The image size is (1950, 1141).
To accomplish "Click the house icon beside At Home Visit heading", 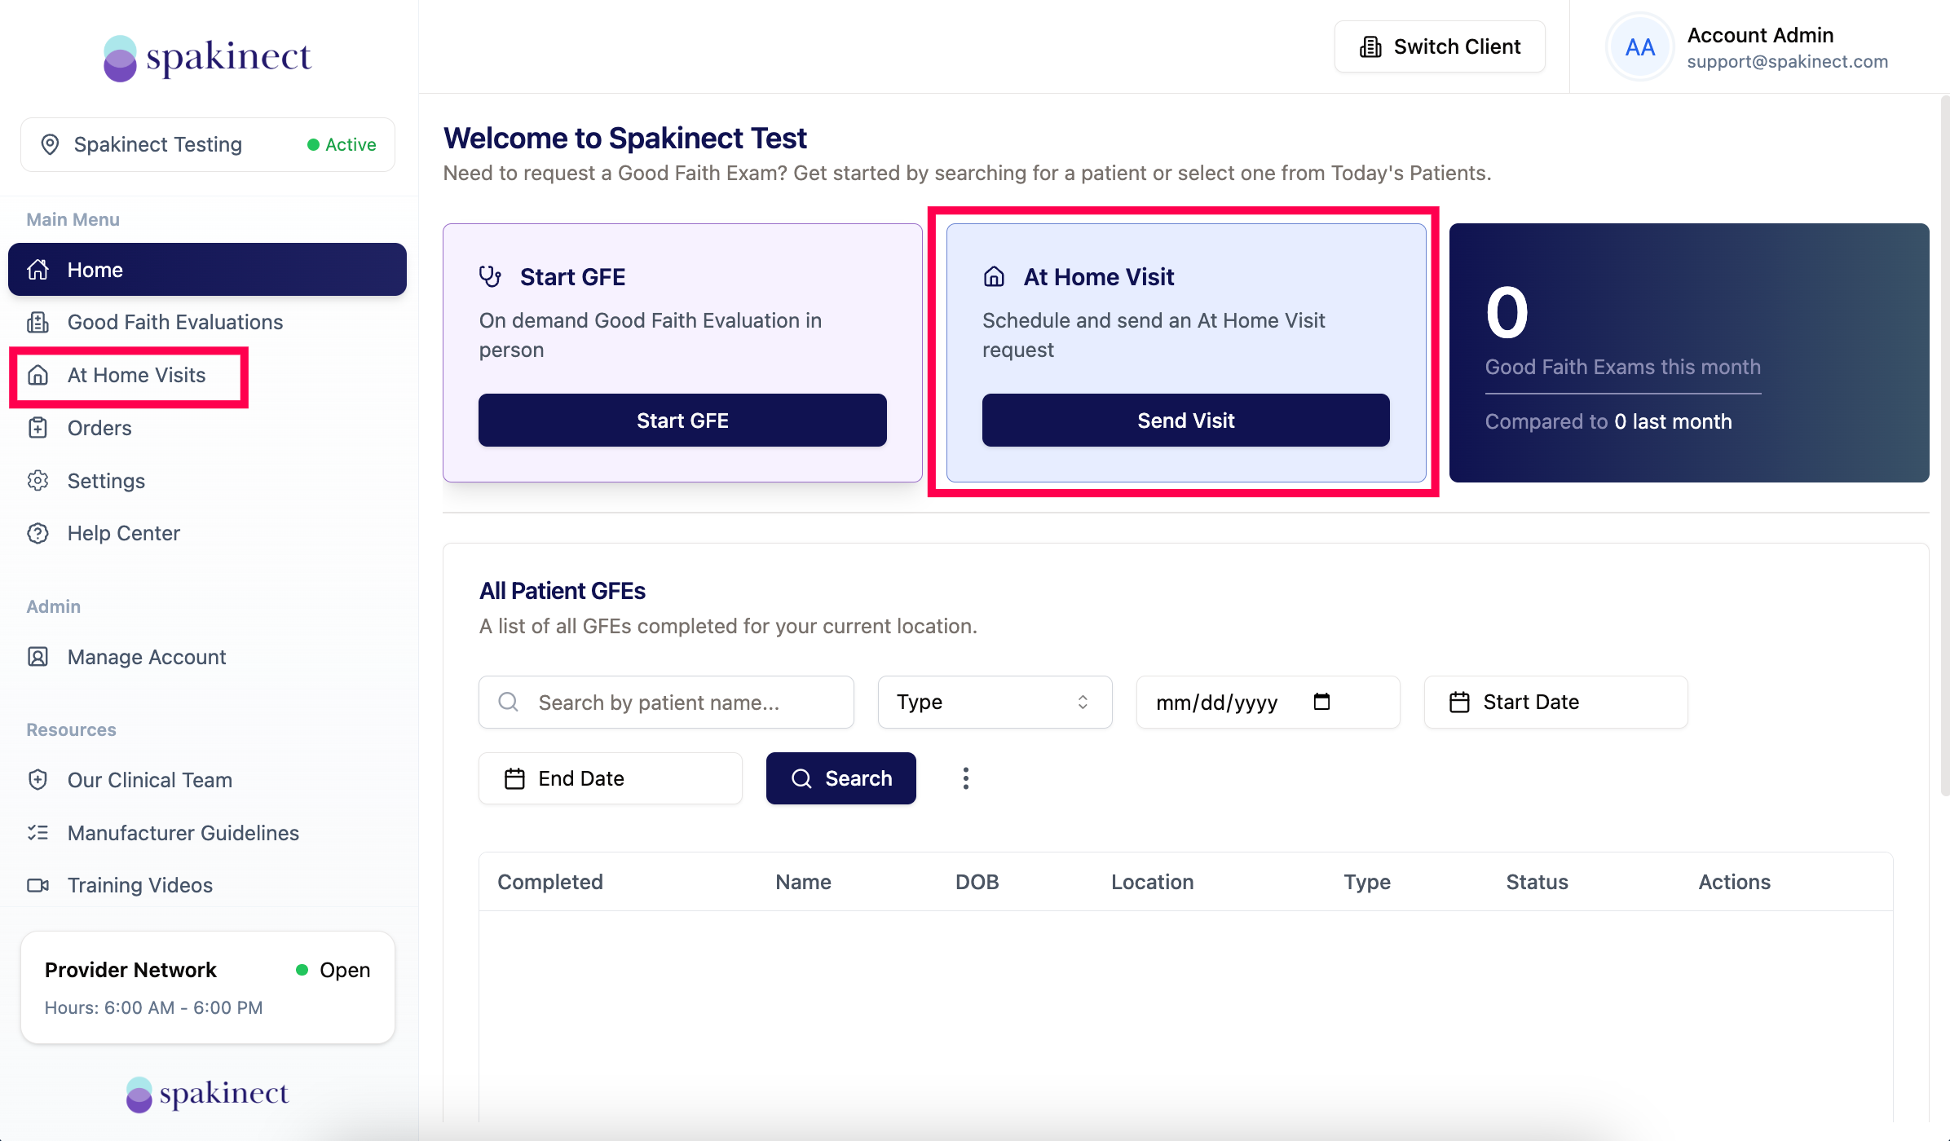I will [x=994, y=277].
